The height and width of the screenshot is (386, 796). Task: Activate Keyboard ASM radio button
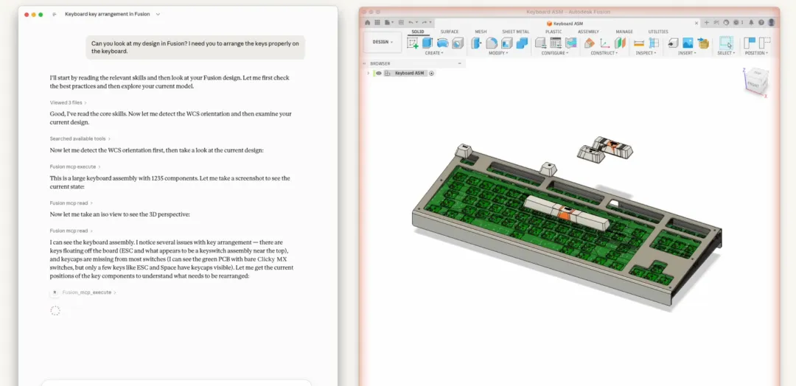click(431, 73)
